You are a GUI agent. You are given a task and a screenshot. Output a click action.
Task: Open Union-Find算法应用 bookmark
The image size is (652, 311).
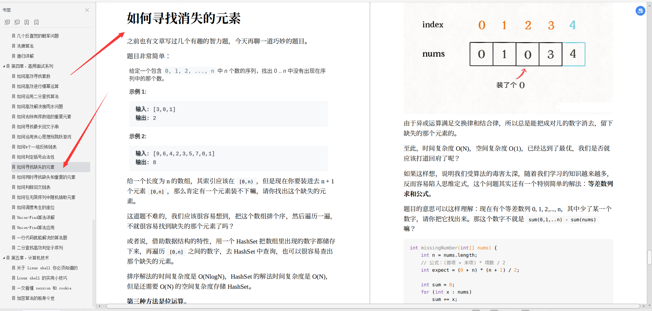[x=36, y=228]
